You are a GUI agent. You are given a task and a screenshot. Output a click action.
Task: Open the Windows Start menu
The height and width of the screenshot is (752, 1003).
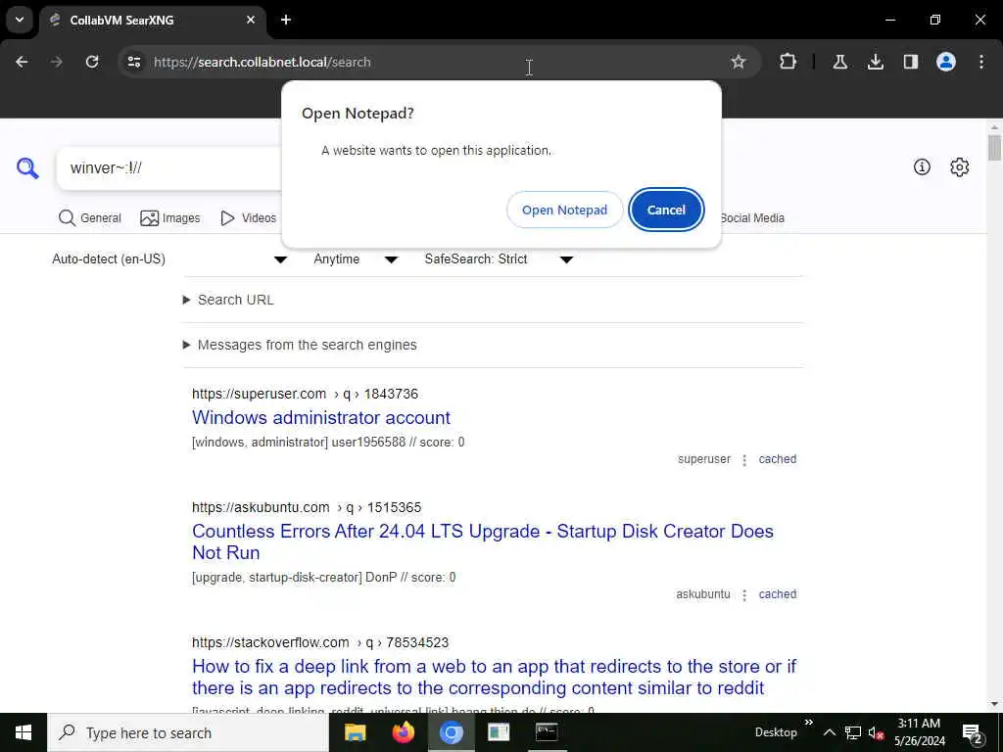click(x=24, y=732)
